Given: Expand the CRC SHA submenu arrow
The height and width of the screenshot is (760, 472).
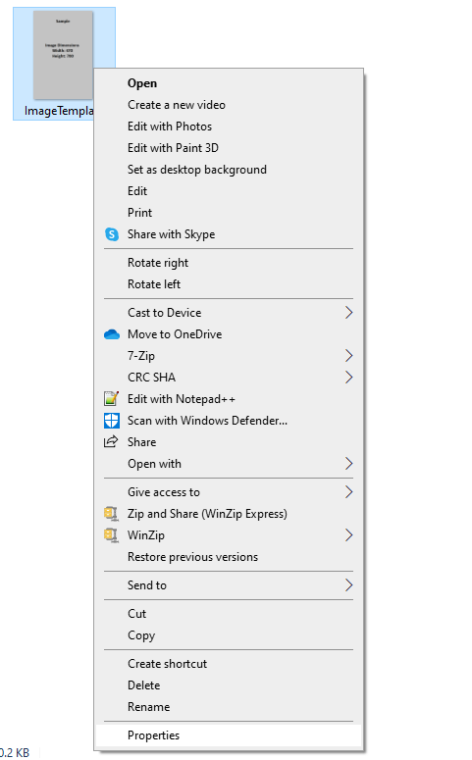Looking at the screenshot, I should coord(348,378).
